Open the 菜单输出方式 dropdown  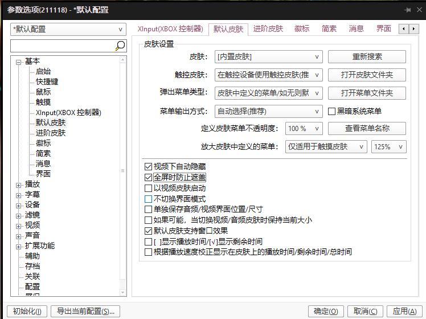pos(268,112)
